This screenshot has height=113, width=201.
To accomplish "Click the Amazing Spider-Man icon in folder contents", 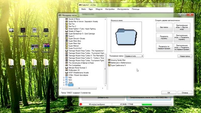I will 109,60.
